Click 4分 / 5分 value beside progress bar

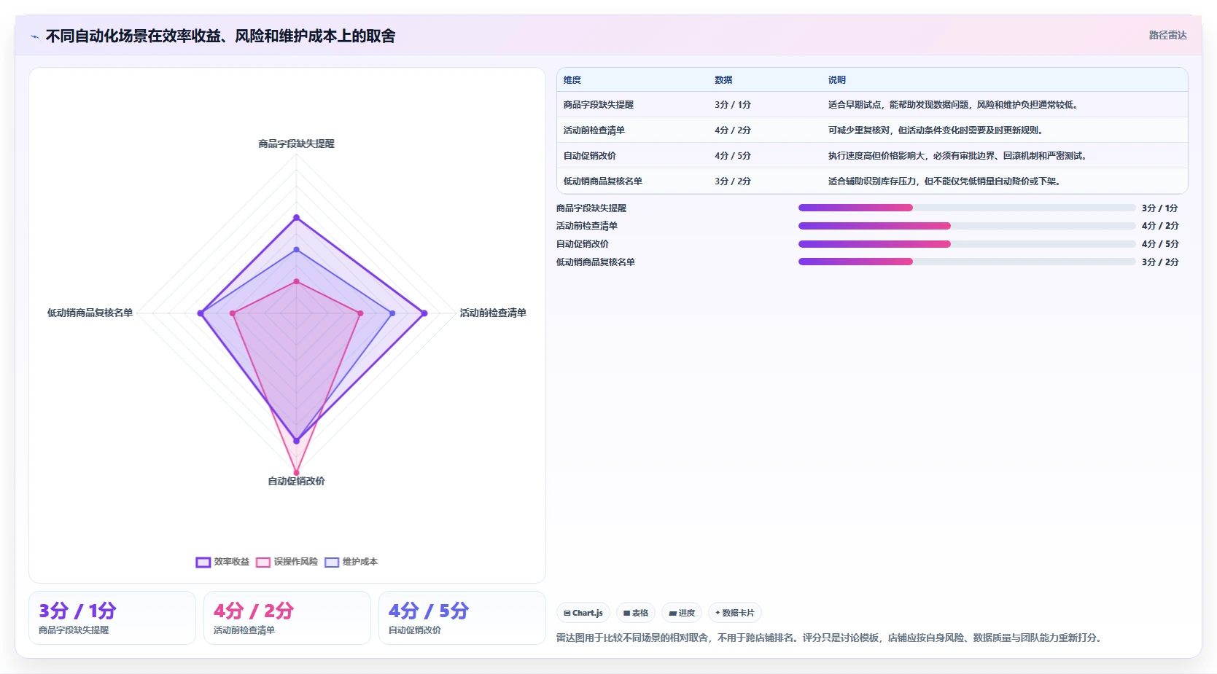1160,244
